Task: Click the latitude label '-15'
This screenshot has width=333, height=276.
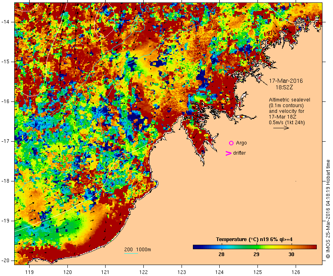Action: [x=5, y=62]
